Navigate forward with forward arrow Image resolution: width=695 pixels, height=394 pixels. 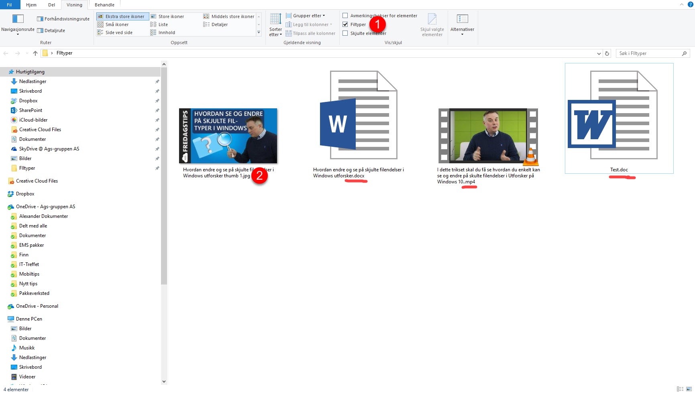click(x=17, y=53)
